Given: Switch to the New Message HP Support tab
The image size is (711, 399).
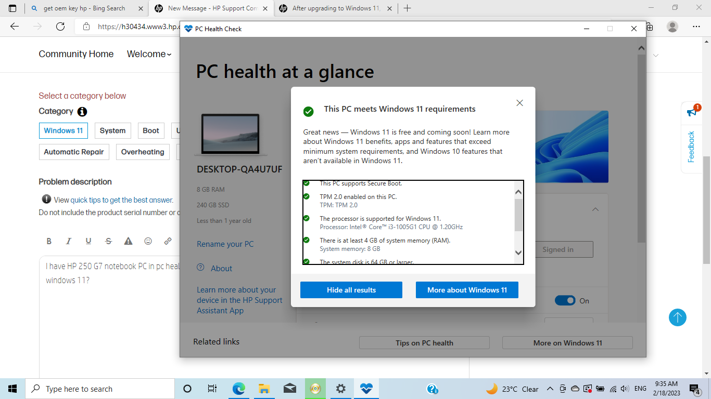Looking at the screenshot, I should [212, 8].
